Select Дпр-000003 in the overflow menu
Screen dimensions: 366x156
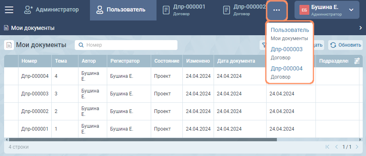point(287,53)
